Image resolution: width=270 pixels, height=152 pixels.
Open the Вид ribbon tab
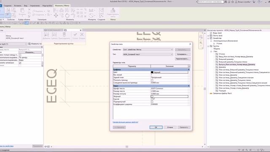pos(26,5)
